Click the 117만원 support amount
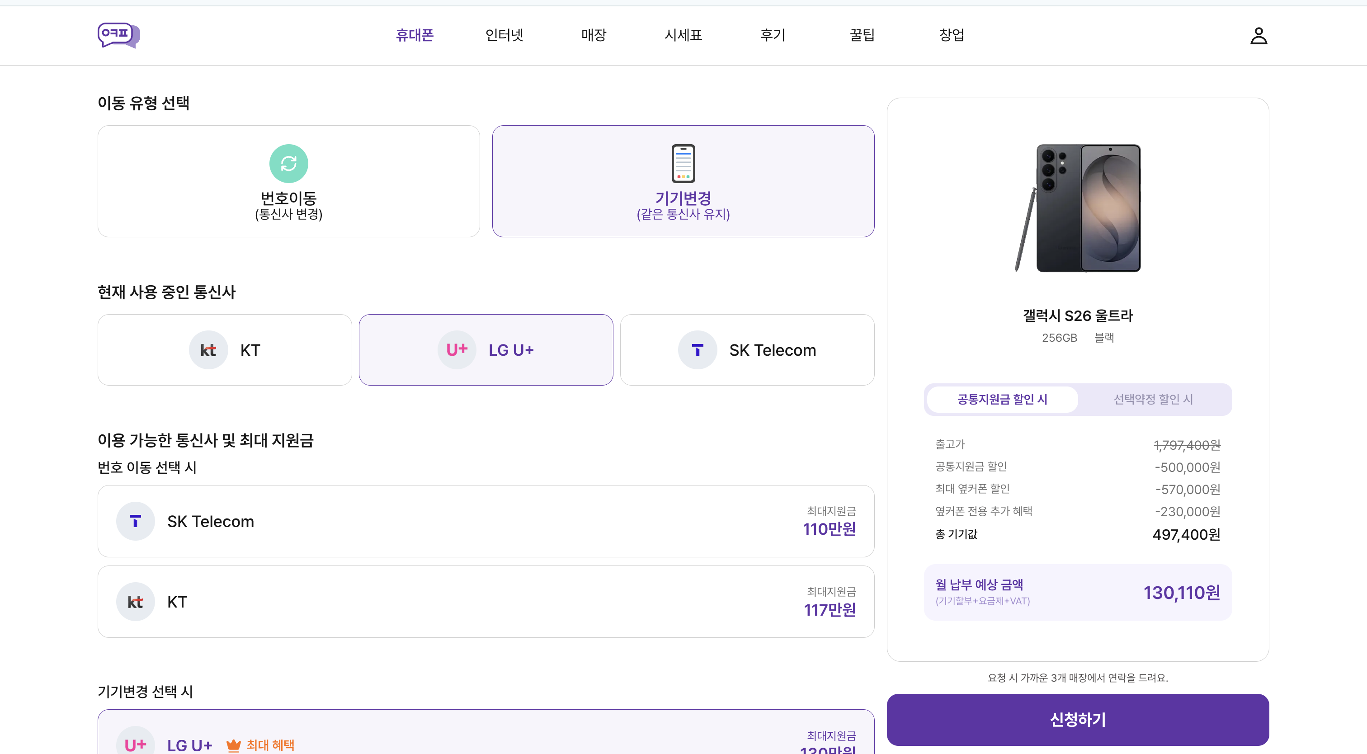 [830, 610]
